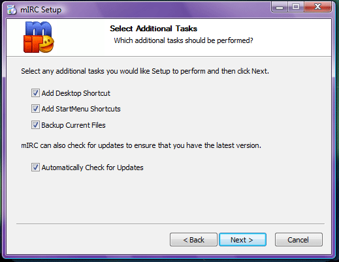Turn off the Automatically Check for Updates checkbox
Viewport: 339px width, 262px height.
click(35, 167)
